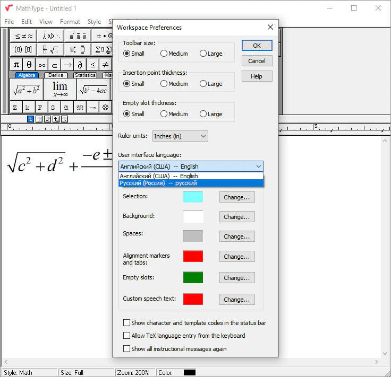The height and width of the screenshot is (377, 391).
Task: Select the center tab stop icon
Action: point(39,119)
